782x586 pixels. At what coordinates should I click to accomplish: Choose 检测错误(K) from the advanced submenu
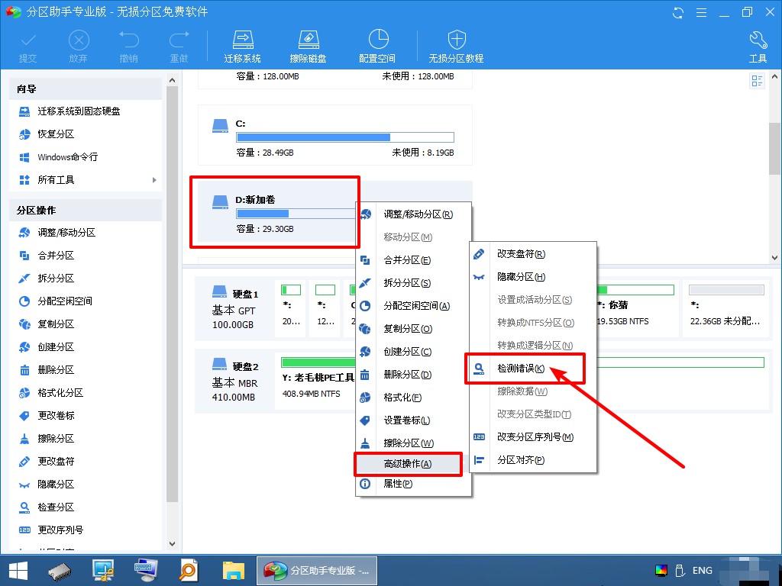click(521, 369)
